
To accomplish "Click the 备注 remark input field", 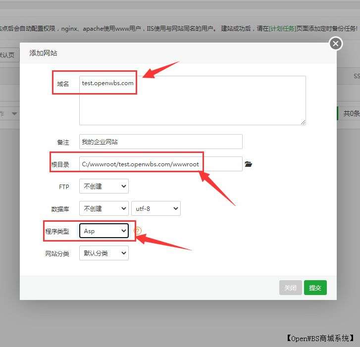I will click(160, 142).
